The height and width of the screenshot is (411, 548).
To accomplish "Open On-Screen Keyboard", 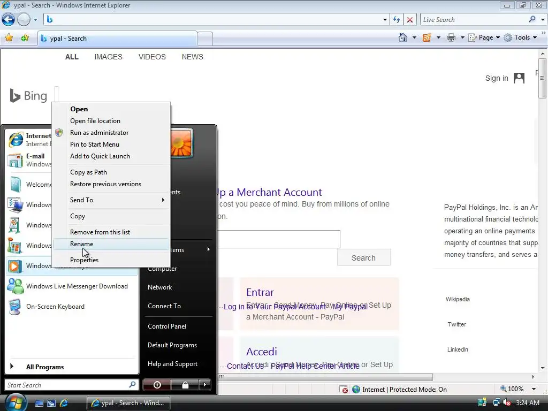I will click(x=72, y=307).
